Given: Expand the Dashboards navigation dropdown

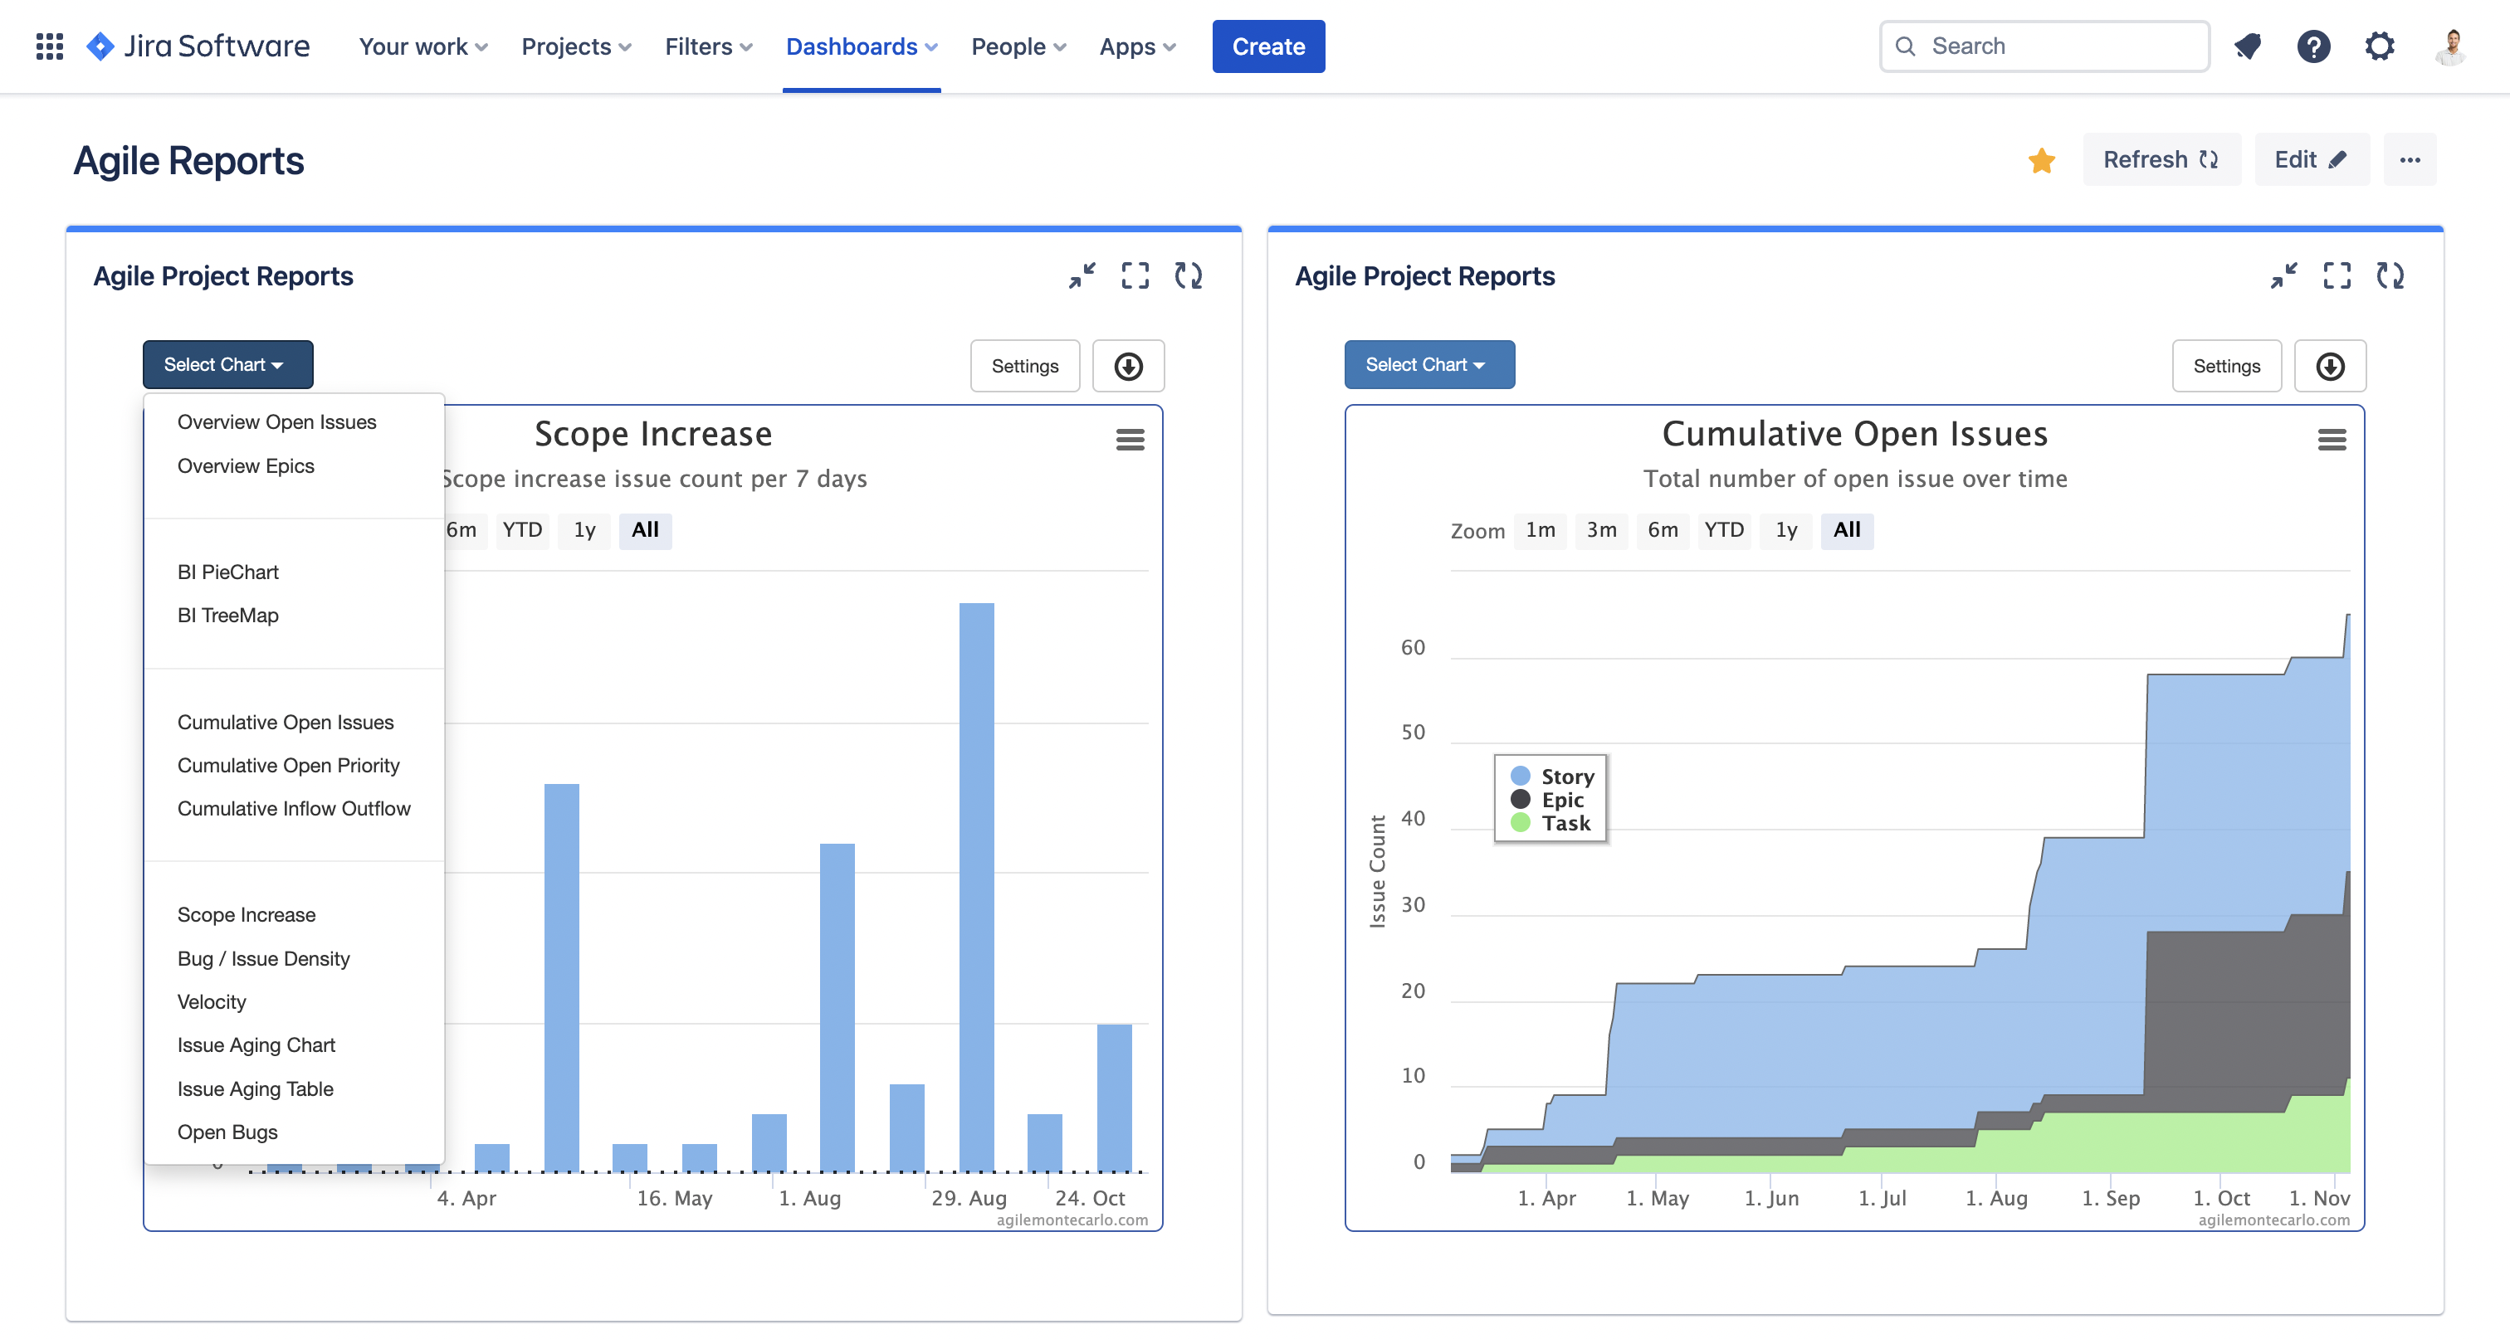Looking at the screenshot, I should 862,46.
